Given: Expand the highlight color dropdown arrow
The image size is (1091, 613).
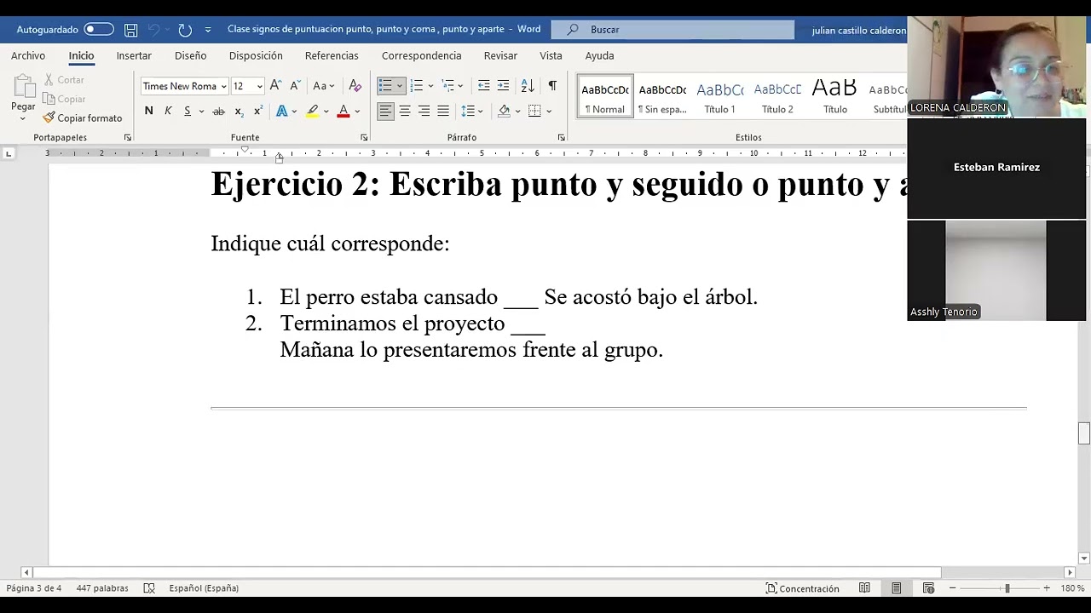Looking at the screenshot, I should 326,112.
